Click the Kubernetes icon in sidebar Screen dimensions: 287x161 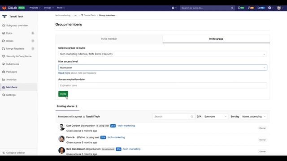[x=4, y=64]
